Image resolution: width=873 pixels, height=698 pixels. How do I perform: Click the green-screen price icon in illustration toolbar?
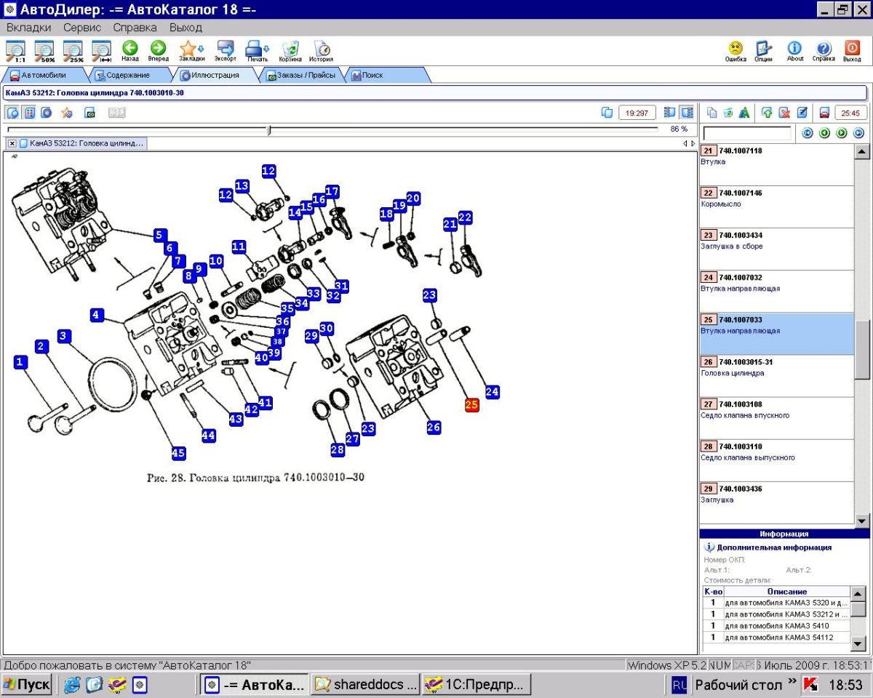tap(90, 113)
